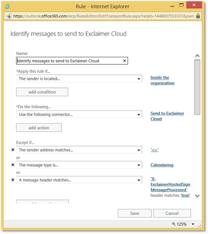Click the security lock icon
208x234 pixels.
198,16
